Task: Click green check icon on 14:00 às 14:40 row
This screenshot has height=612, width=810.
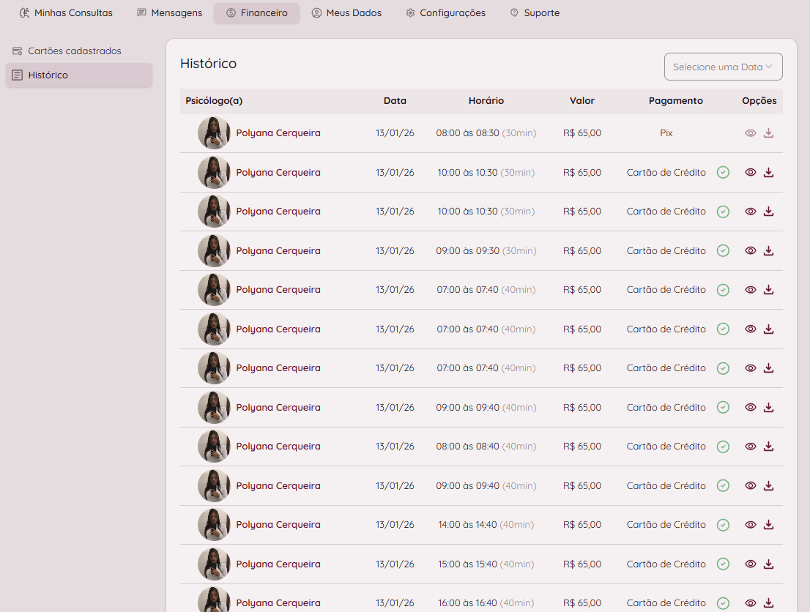Action: (723, 525)
